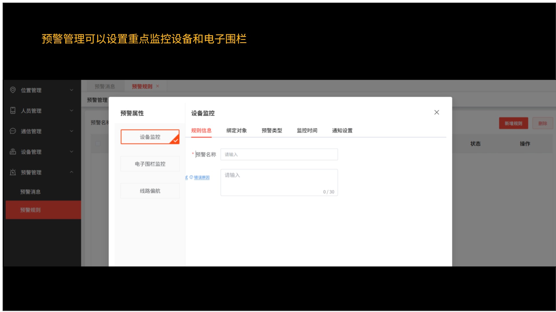Click the 预警管理 alarm icon in sidebar
The width and height of the screenshot is (556, 312).
pyautogui.click(x=13, y=172)
